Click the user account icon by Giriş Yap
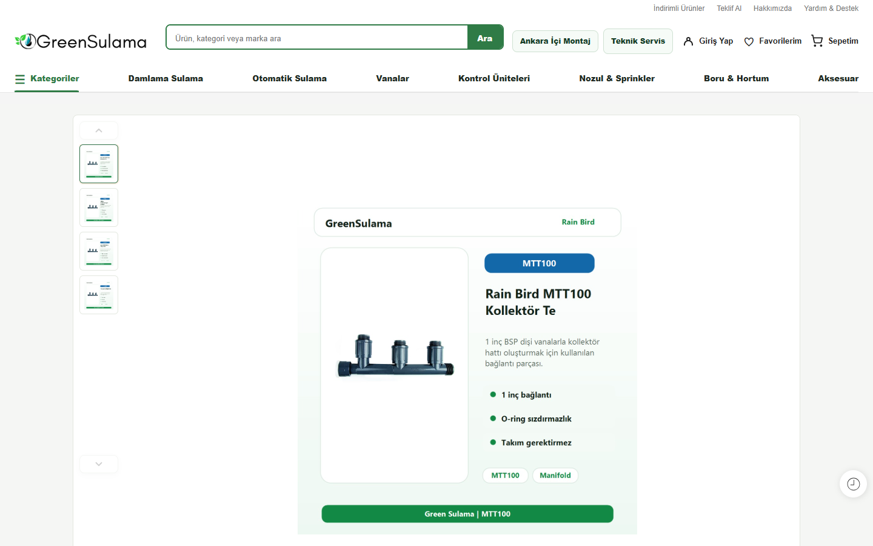The width and height of the screenshot is (873, 546). 688,41
